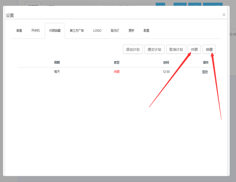Switch to the 跑马灯 tab
This screenshot has width=236, height=182.
tap(115, 31)
